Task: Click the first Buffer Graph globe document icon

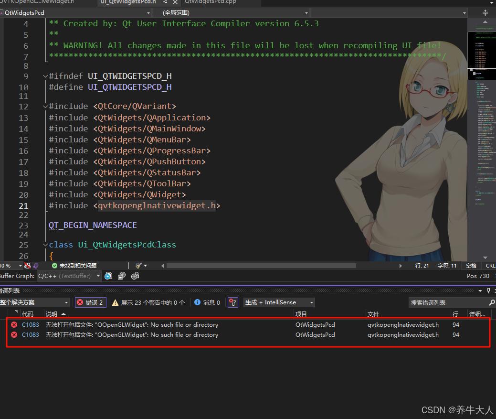Action: point(108,276)
